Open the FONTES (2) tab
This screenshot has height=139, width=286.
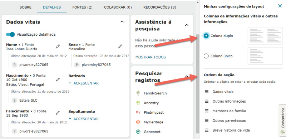click(x=83, y=7)
